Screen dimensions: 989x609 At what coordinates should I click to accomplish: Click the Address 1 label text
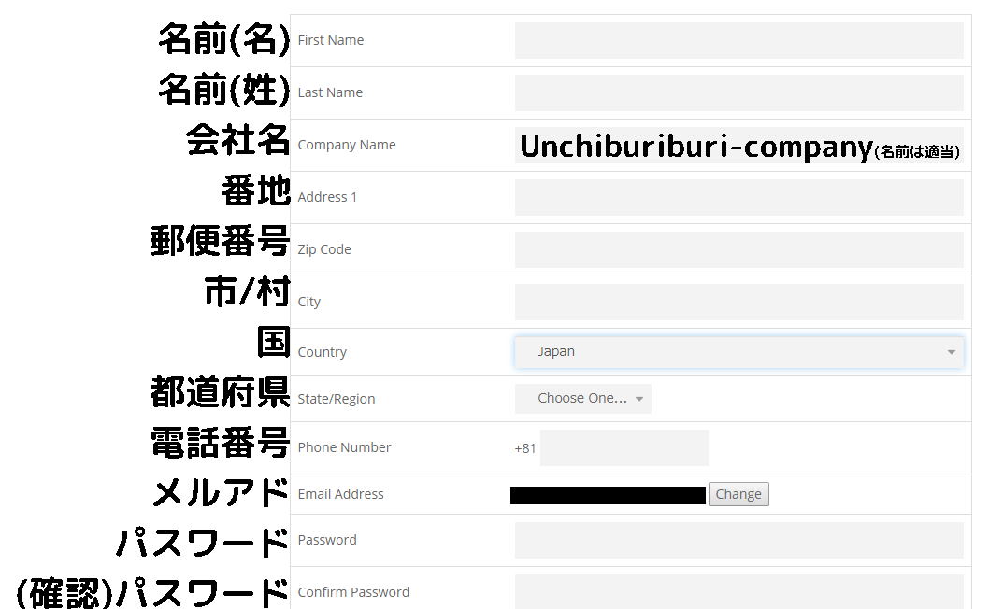(x=327, y=197)
